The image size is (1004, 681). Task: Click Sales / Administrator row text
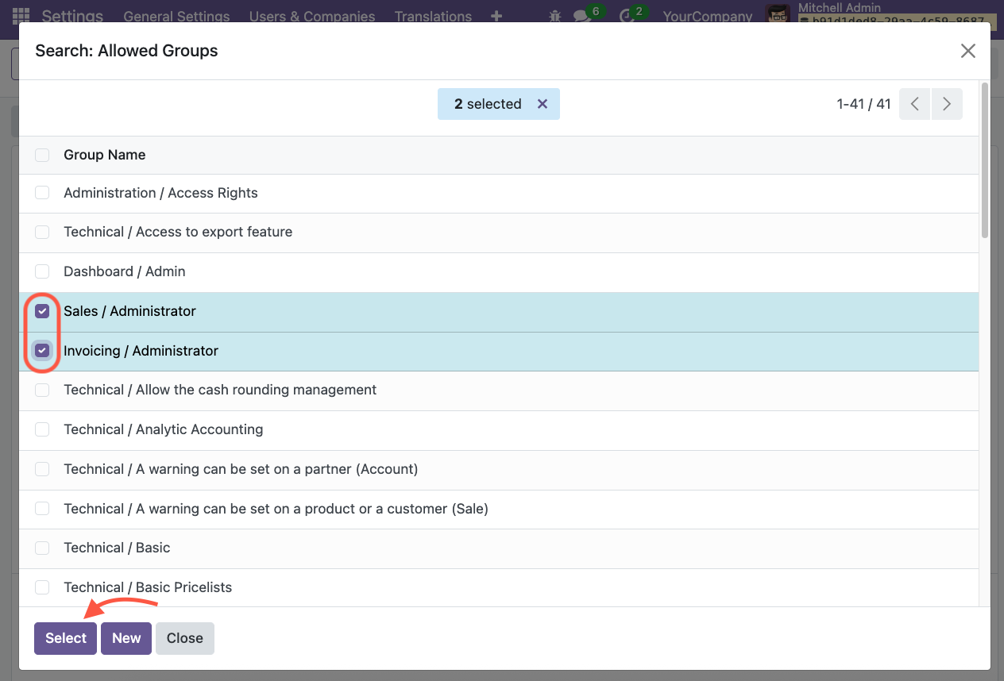point(129,311)
